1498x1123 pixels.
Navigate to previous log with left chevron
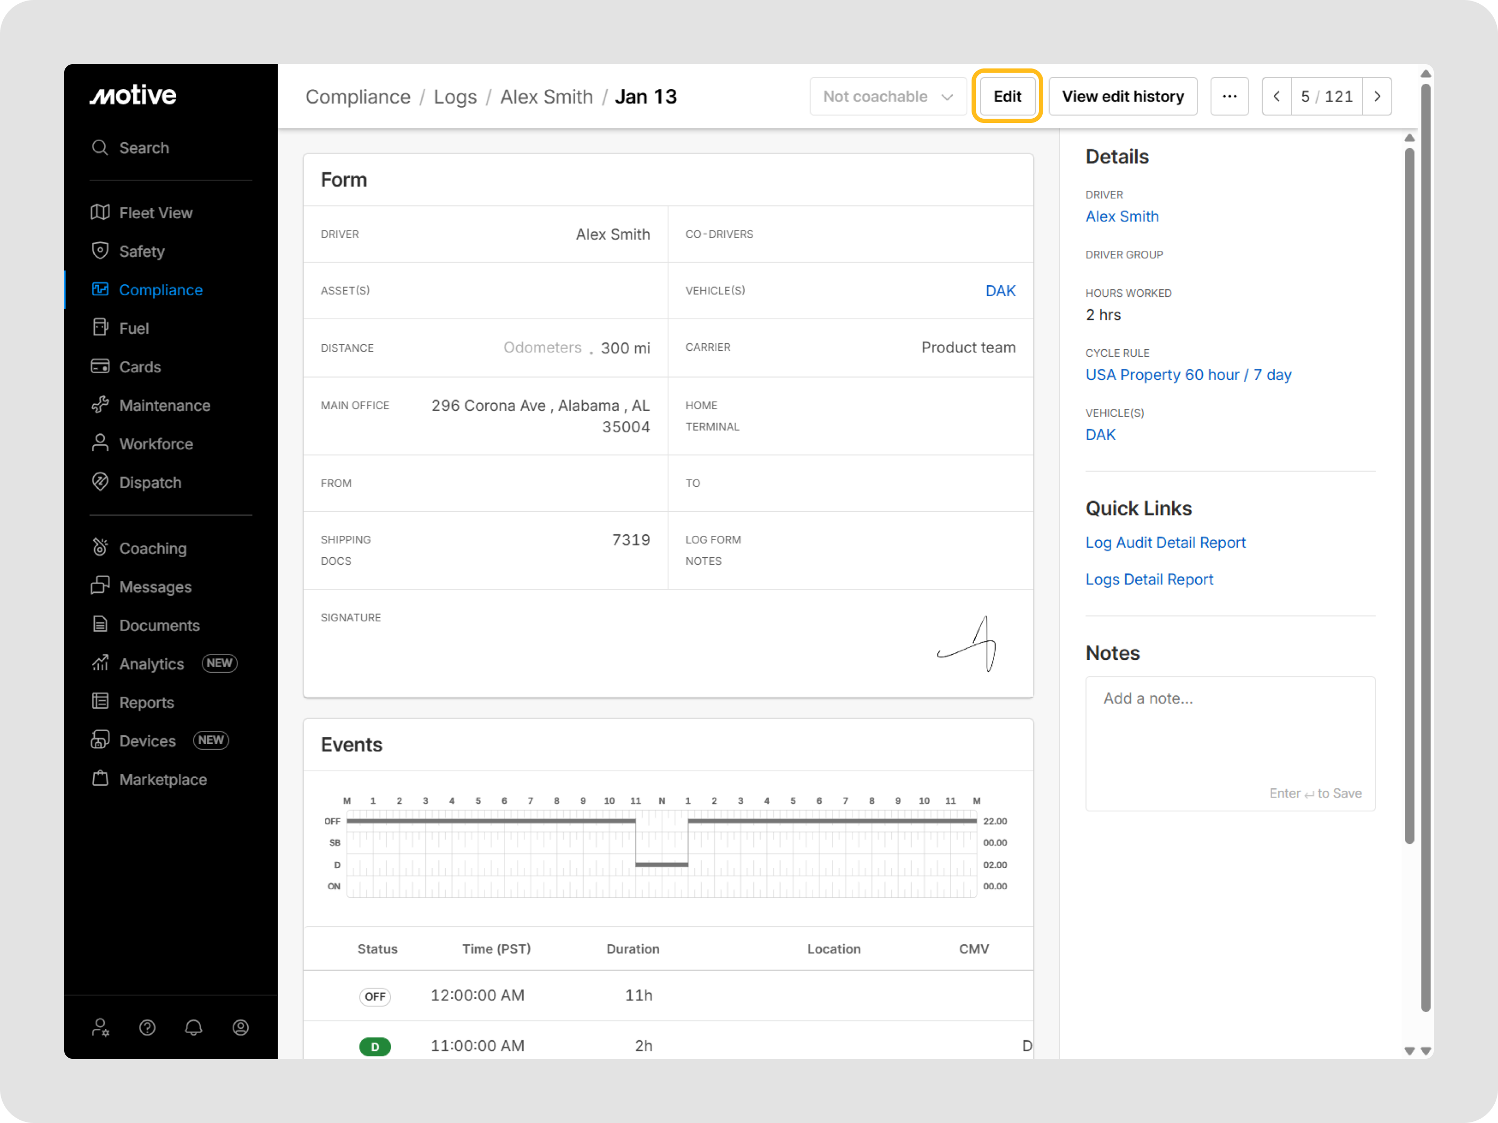[1277, 96]
